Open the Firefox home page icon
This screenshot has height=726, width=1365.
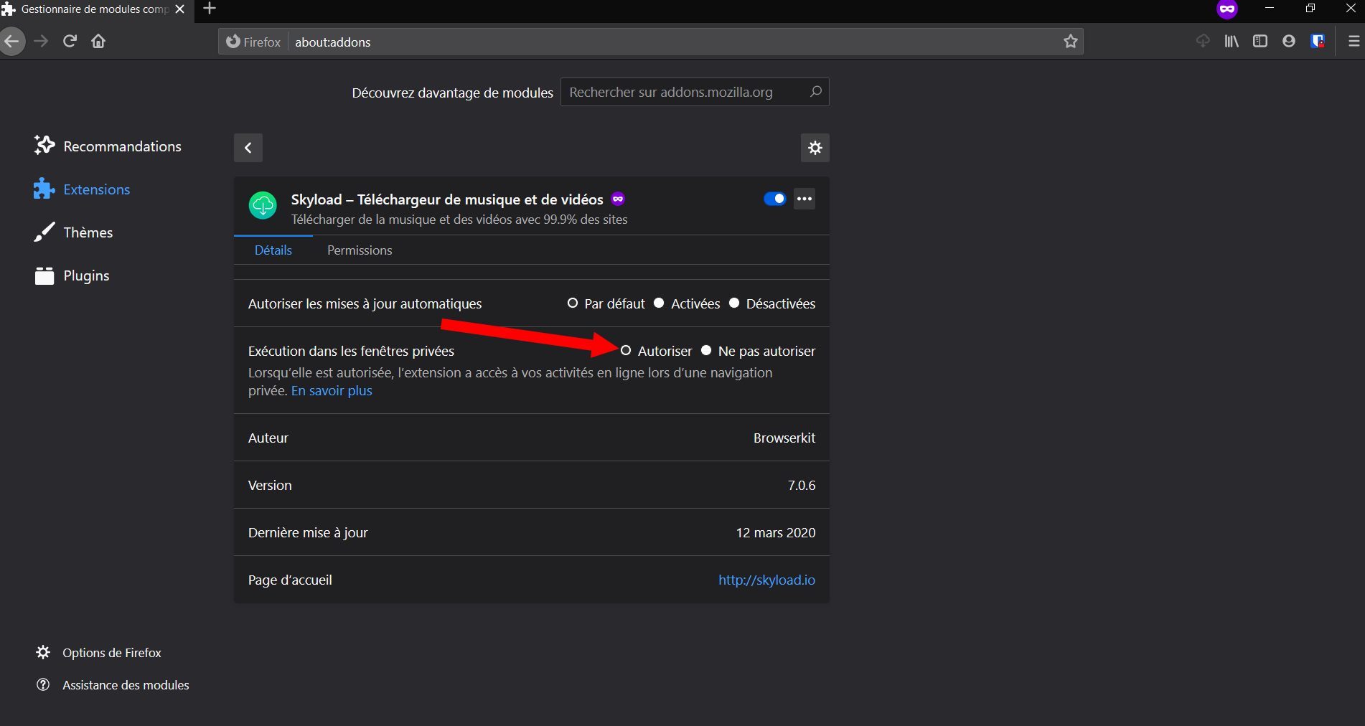(98, 41)
